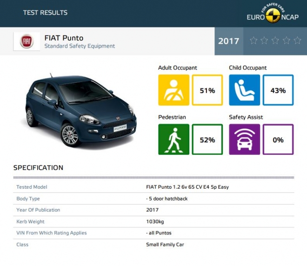Select the yellow Adult Occupant seatbelt icon
This screenshot has width=307, height=266.
pyautogui.click(x=174, y=90)
